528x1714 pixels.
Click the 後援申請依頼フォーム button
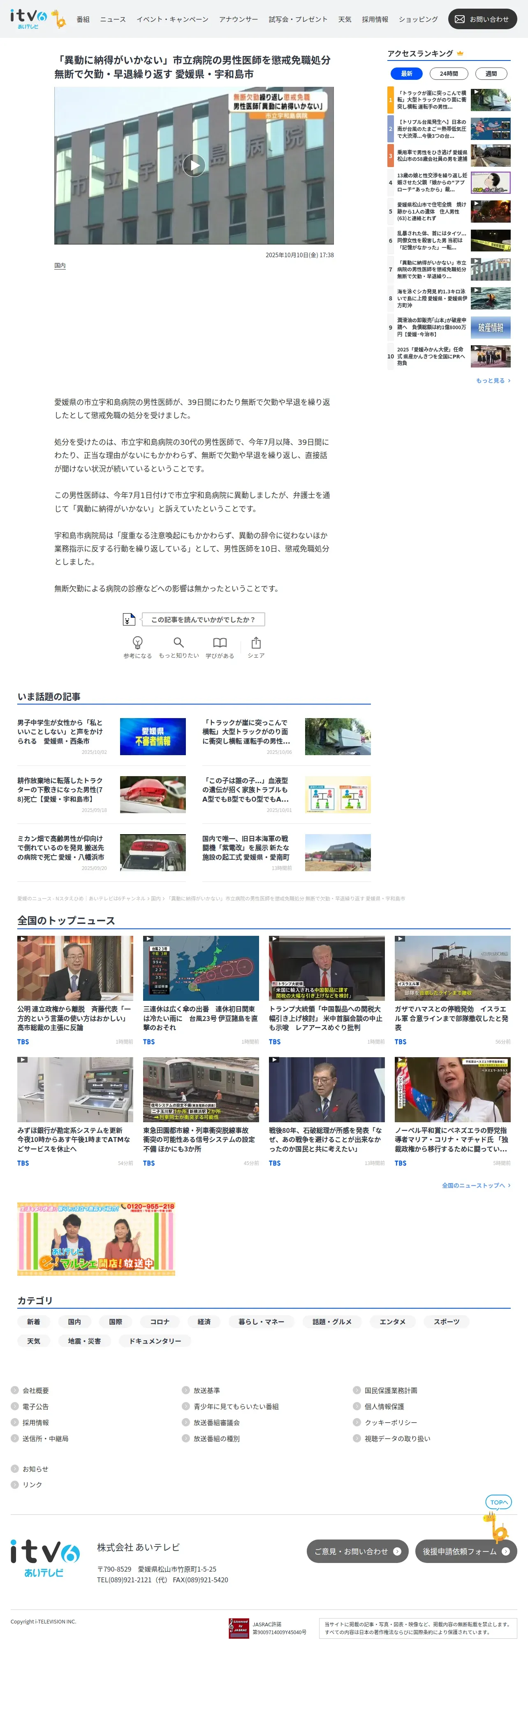tap(466, 1551)
